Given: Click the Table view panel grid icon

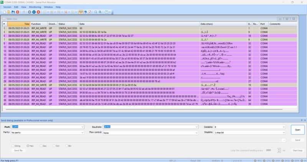Looking at the screenshot, I should [x=4, y=19].
